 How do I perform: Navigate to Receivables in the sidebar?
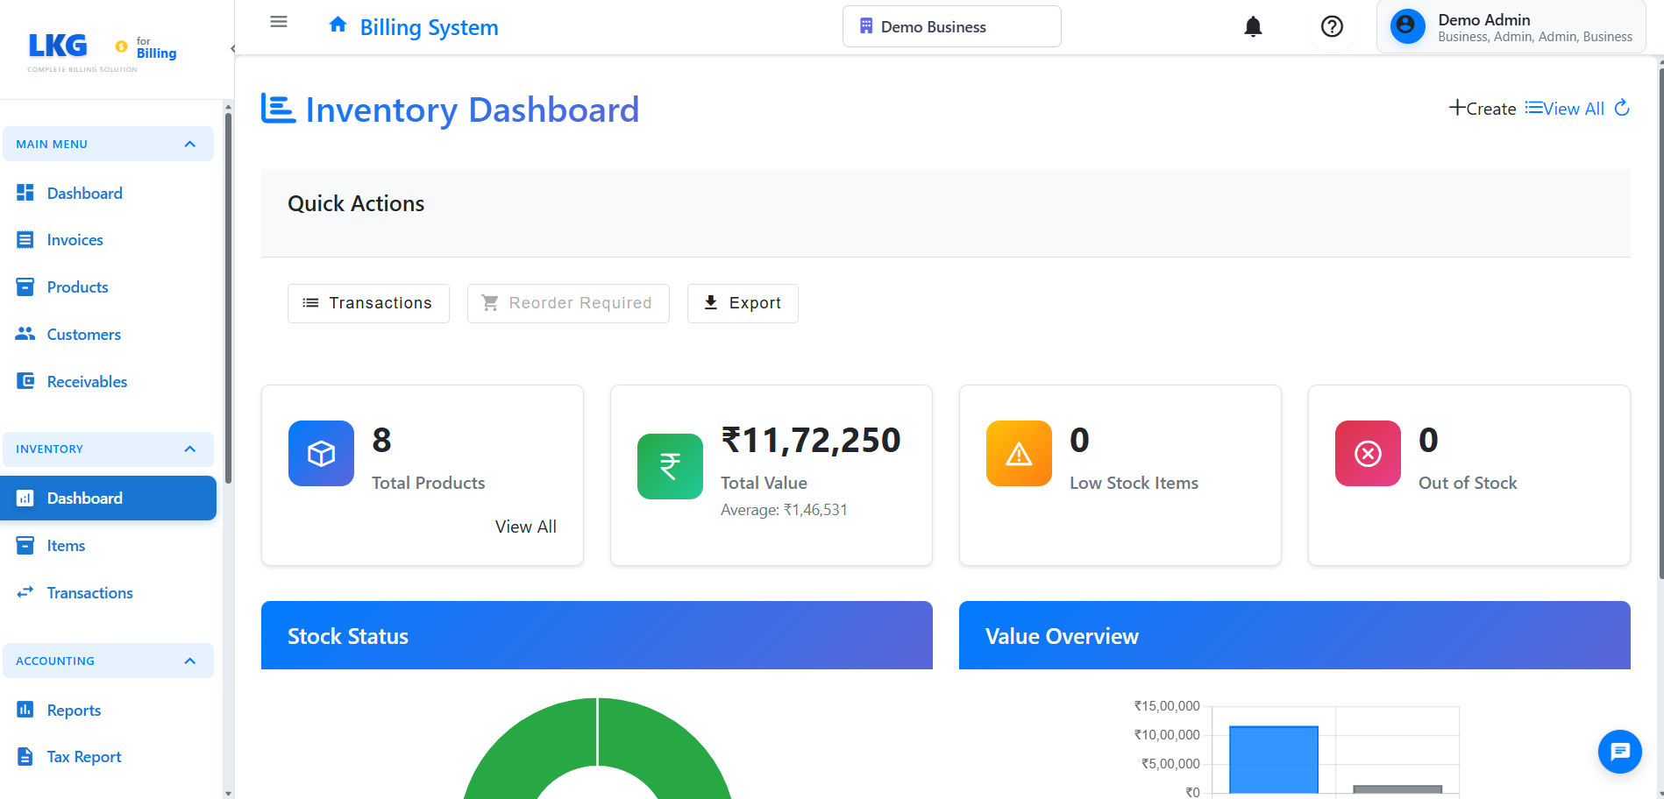[x=88, y=381]
